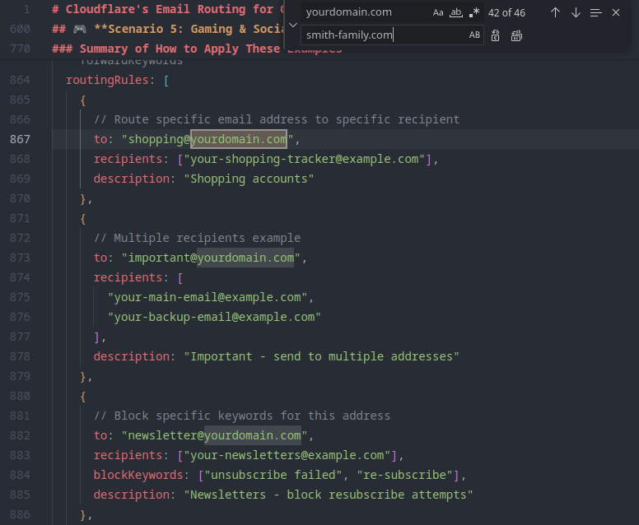The image size is (639, 525).
Task: Jump to sticky heading at line 1
Action: coord(165,9)
